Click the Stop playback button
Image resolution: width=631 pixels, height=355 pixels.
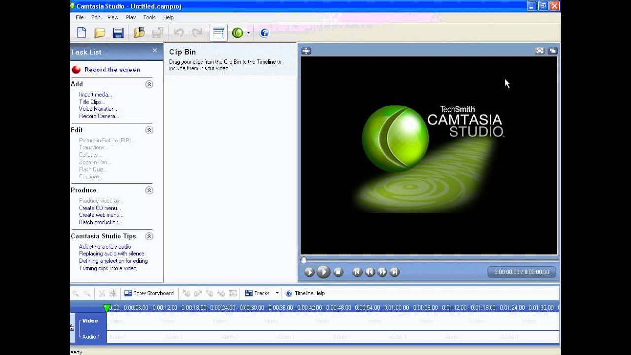pyautogui.click(x=338, y=272)
